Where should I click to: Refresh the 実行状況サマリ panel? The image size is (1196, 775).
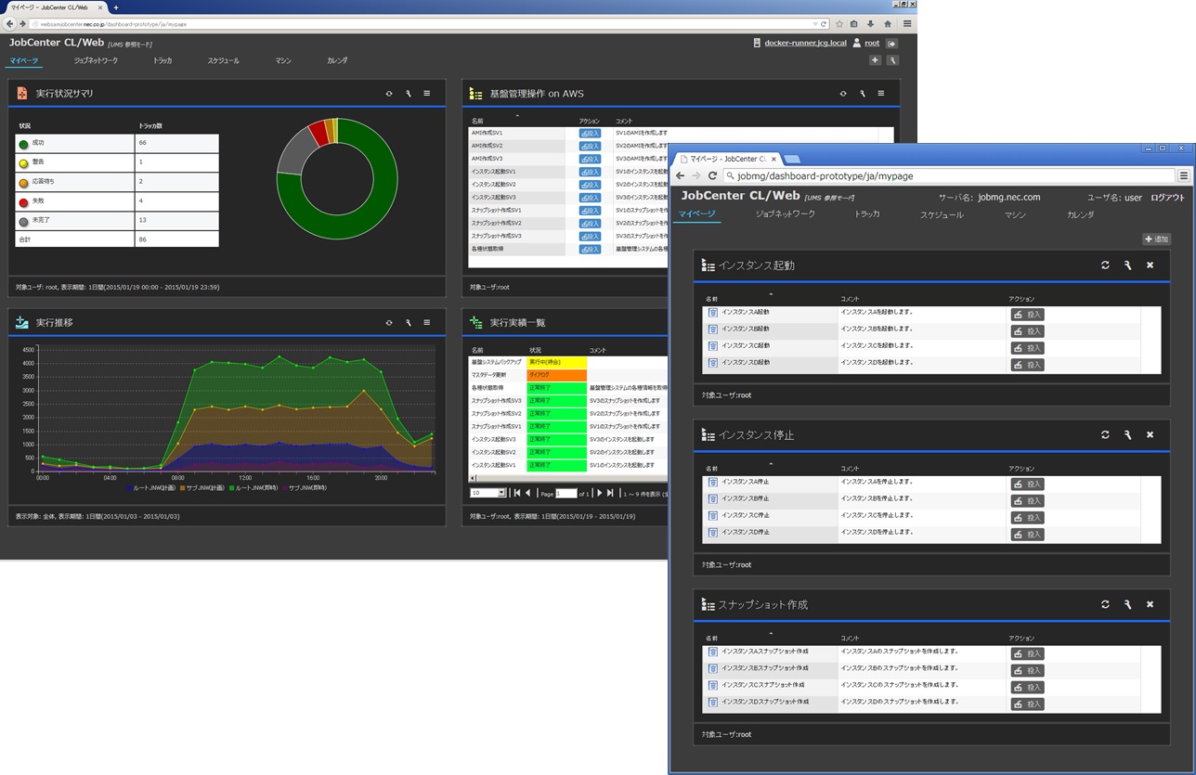[389, 94]
